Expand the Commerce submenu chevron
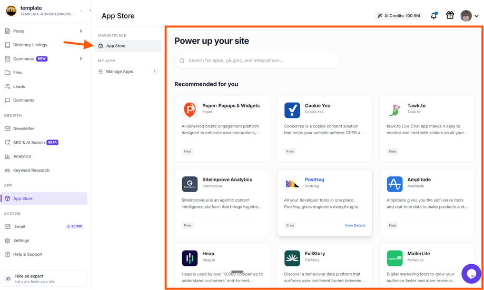The image size is (484, 290). 81,58
